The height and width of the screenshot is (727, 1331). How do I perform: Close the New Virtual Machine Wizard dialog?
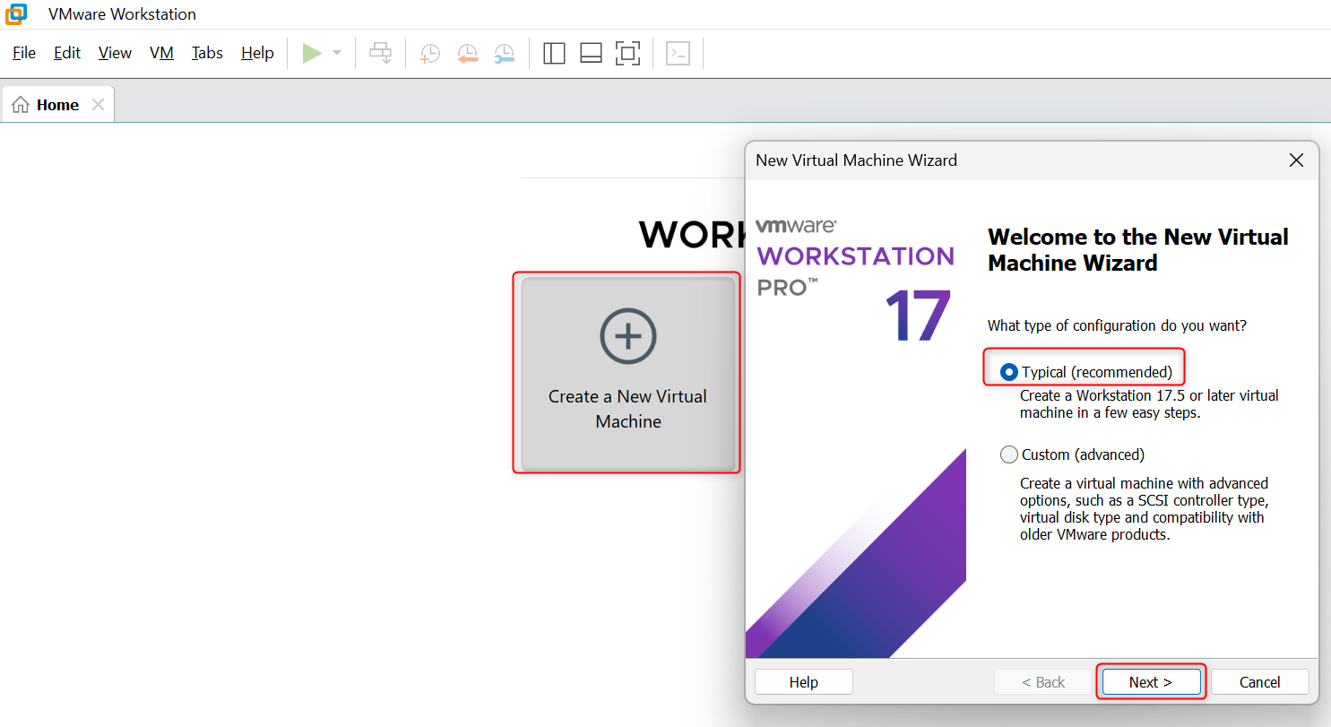(1296, 160)
